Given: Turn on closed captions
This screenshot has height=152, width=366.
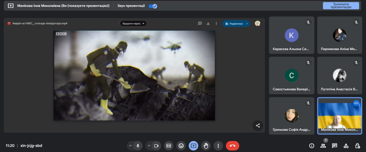Looking at the screenshot, I should 169,146.
